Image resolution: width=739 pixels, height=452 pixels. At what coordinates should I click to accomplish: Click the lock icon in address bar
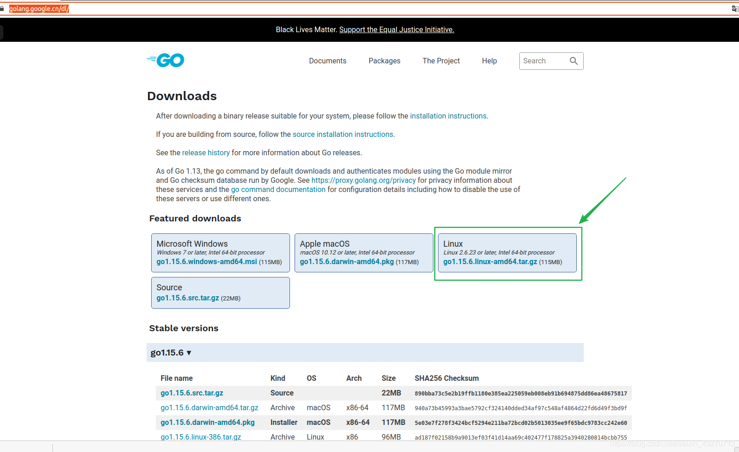tap(2, 8)
